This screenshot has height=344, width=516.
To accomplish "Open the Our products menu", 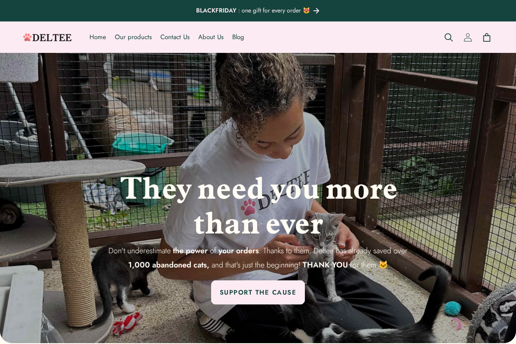I will (x=133, y=37).
